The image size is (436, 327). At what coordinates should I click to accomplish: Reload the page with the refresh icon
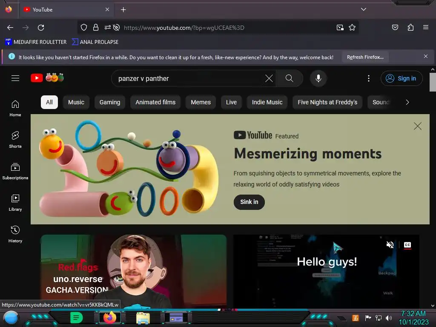41,28
